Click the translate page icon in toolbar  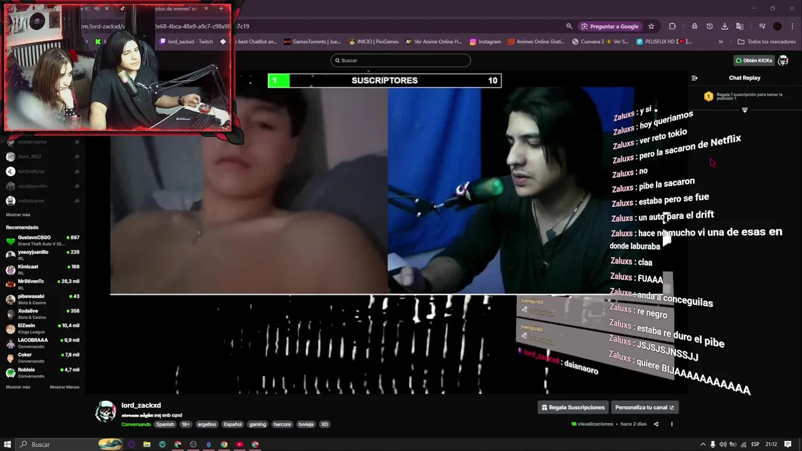(739, 26)
